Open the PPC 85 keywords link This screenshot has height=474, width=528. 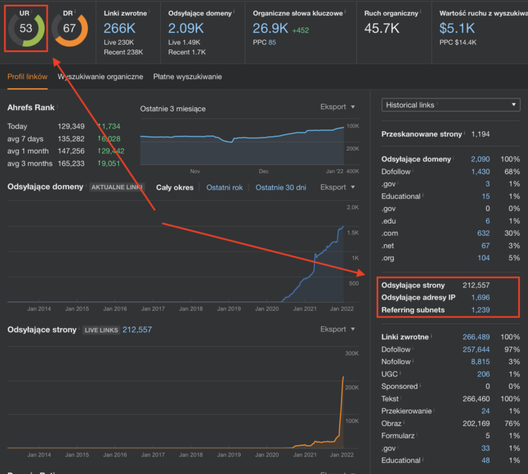point(272,43)
